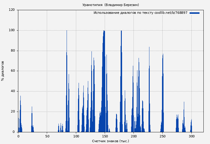Click the 300 tick label on x-axis
Image resolution: width=210 pixels, height=144 pixels.
[191, 136]
